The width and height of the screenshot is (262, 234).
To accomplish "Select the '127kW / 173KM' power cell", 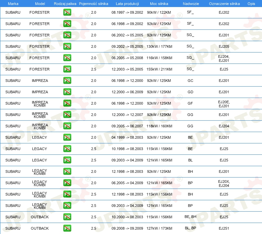I will 159,228.
